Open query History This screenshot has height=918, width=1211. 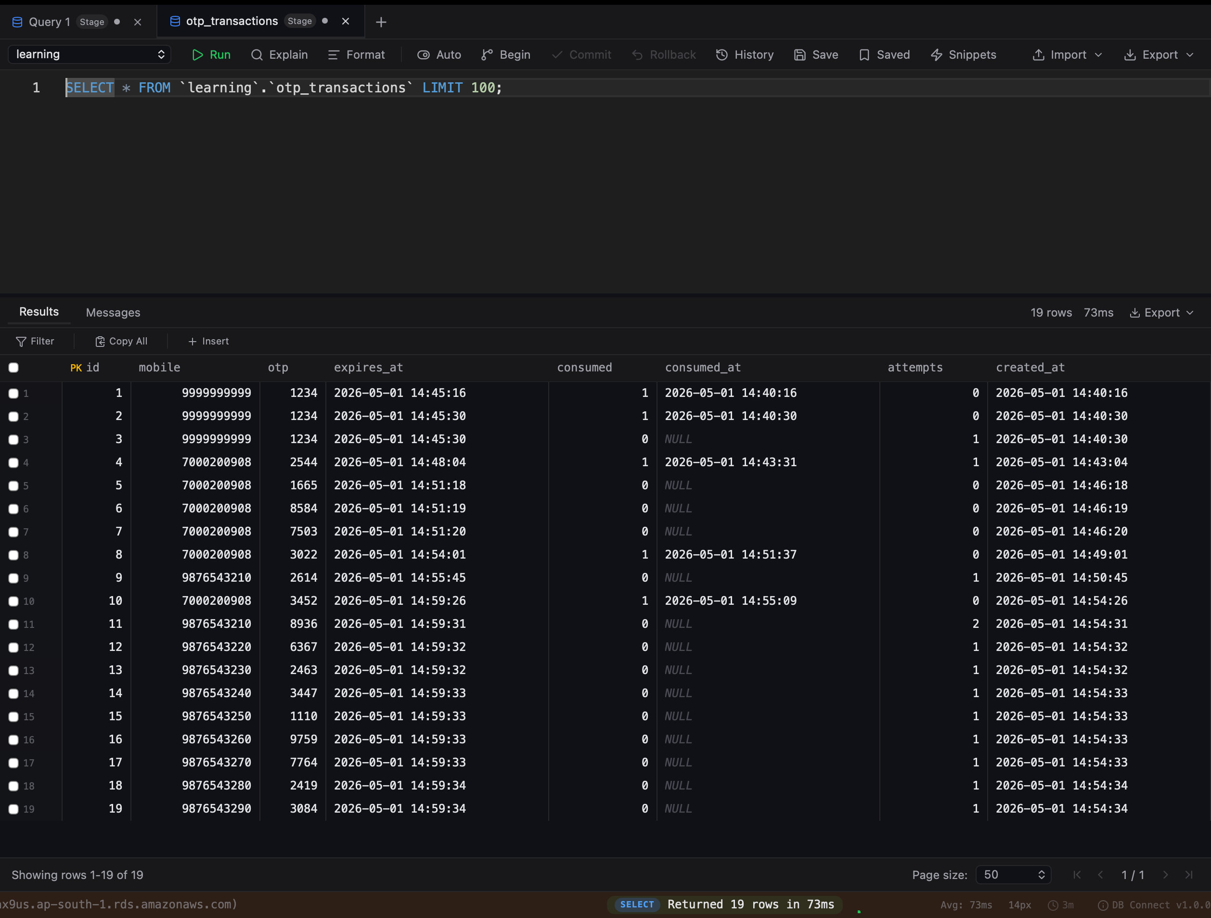745,55
